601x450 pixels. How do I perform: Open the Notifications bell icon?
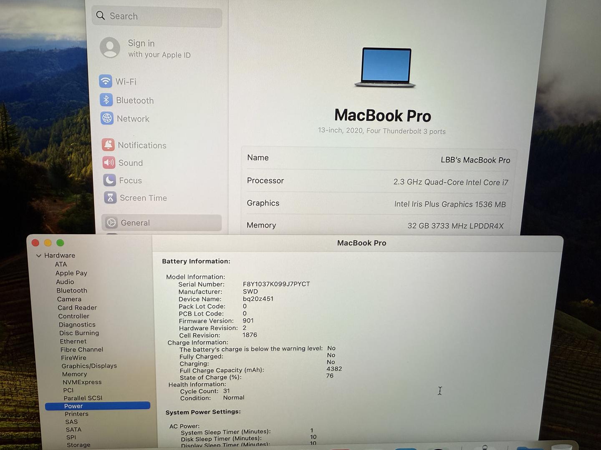coord(108,145)
